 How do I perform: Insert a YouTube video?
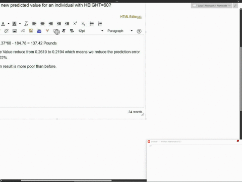pyautogui.click(x=39, y=31)
